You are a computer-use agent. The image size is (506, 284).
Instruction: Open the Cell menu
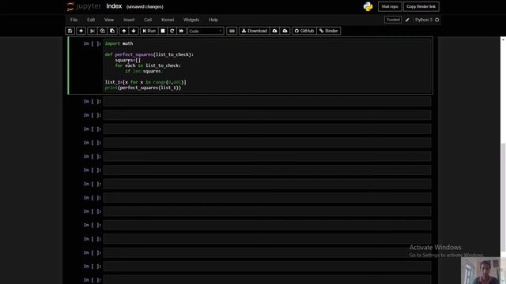coord(148,20)
